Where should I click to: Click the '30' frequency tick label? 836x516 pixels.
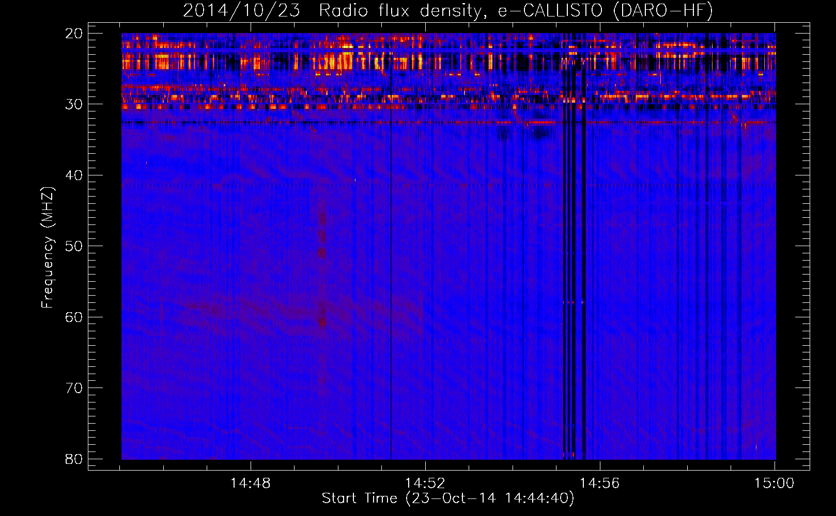click(x=74, y=104)
